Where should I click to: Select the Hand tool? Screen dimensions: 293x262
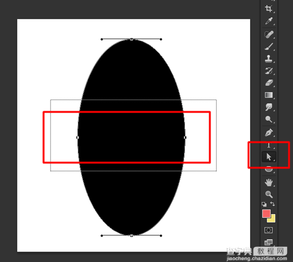[x=269, y=182]
